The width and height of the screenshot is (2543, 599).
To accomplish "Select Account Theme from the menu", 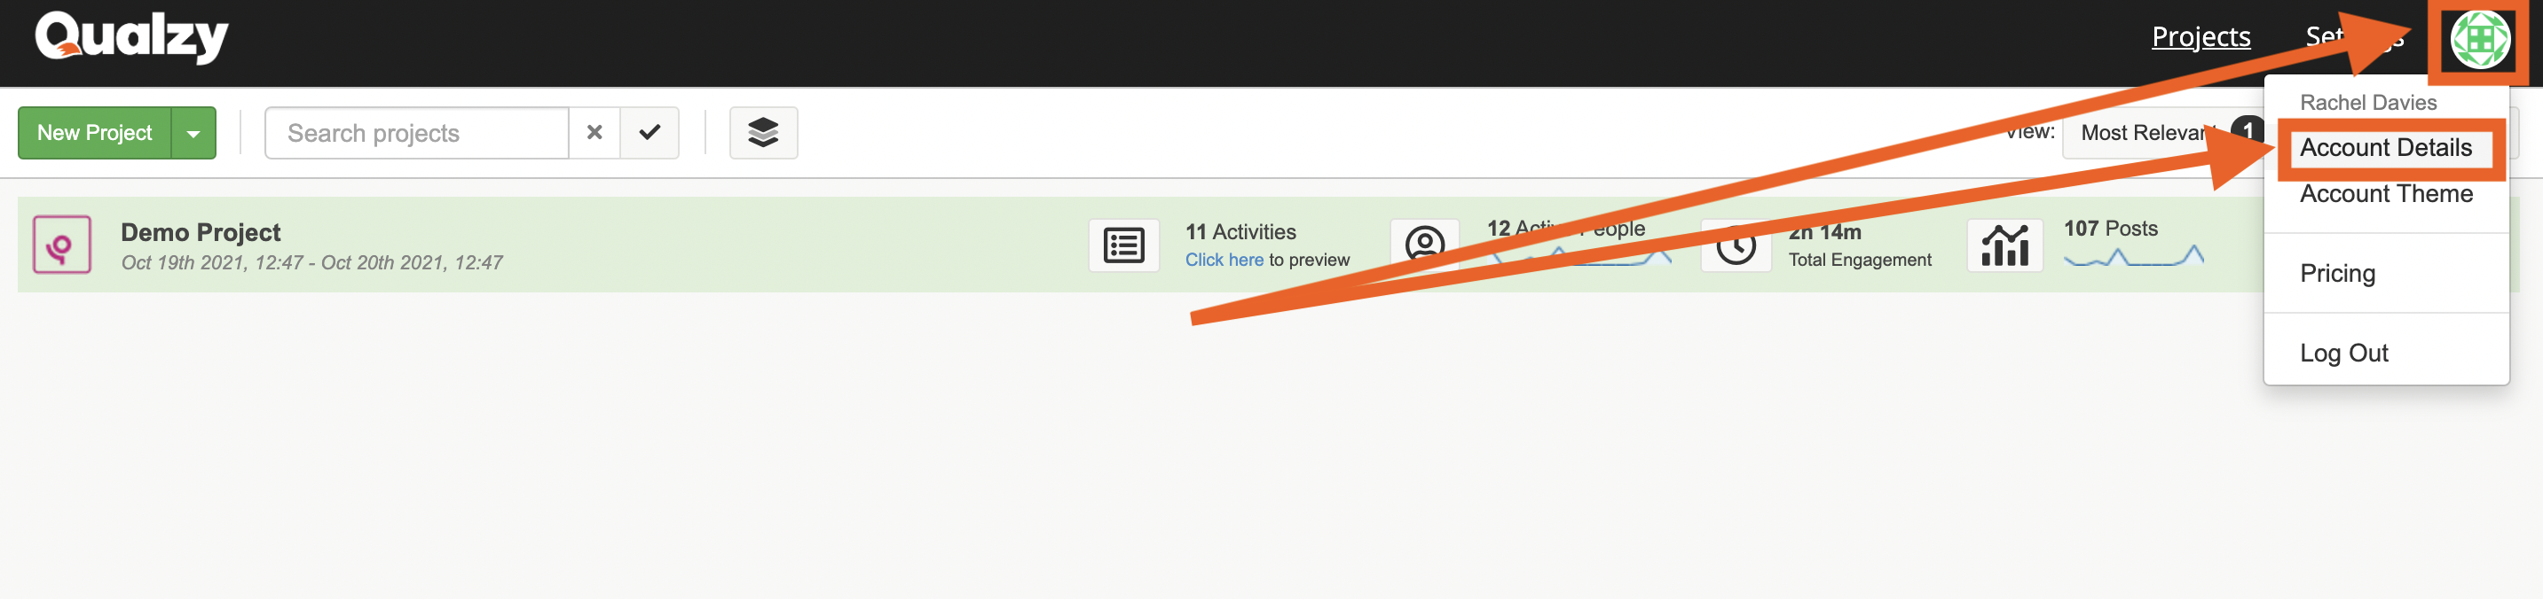I will 2385,194.
